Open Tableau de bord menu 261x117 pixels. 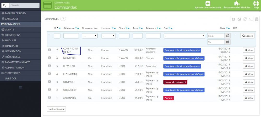pyautogui.click(x=20, y=13)
